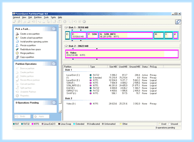Click the Copy partition toolbar icon
The height and width of the screenshot is (142, 194).
click(19, 22)
